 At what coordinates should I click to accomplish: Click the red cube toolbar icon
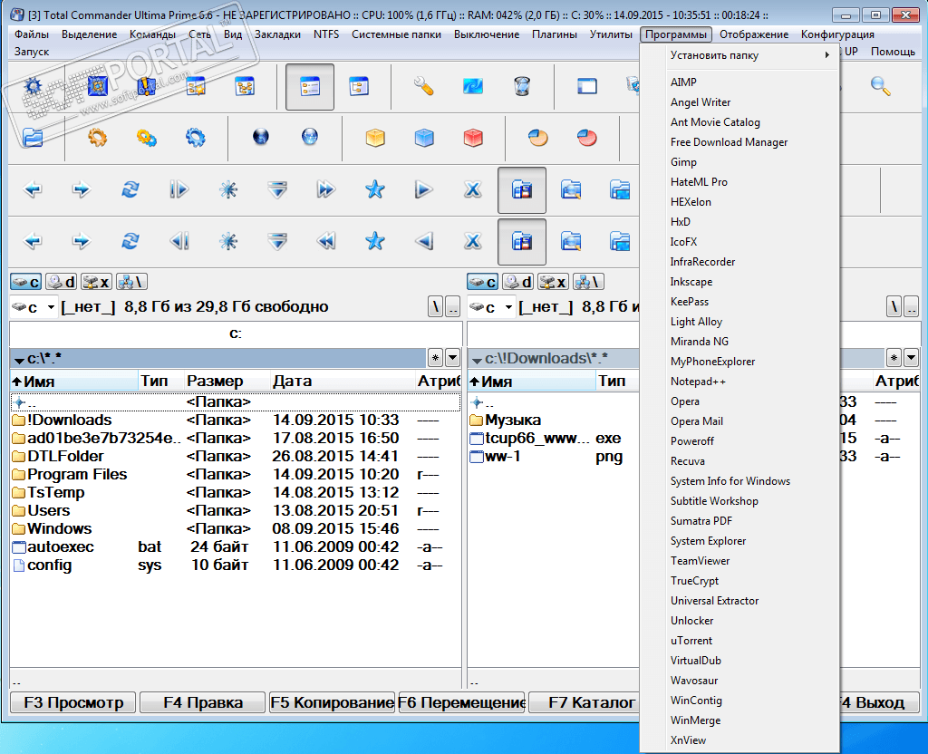pyautogui.click(x=473, y=138)
